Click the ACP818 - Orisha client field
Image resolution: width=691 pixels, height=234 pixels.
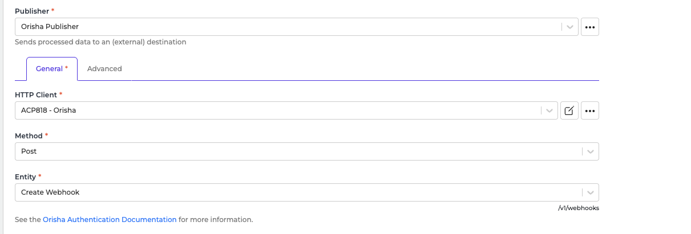click(x=274, y=110)
